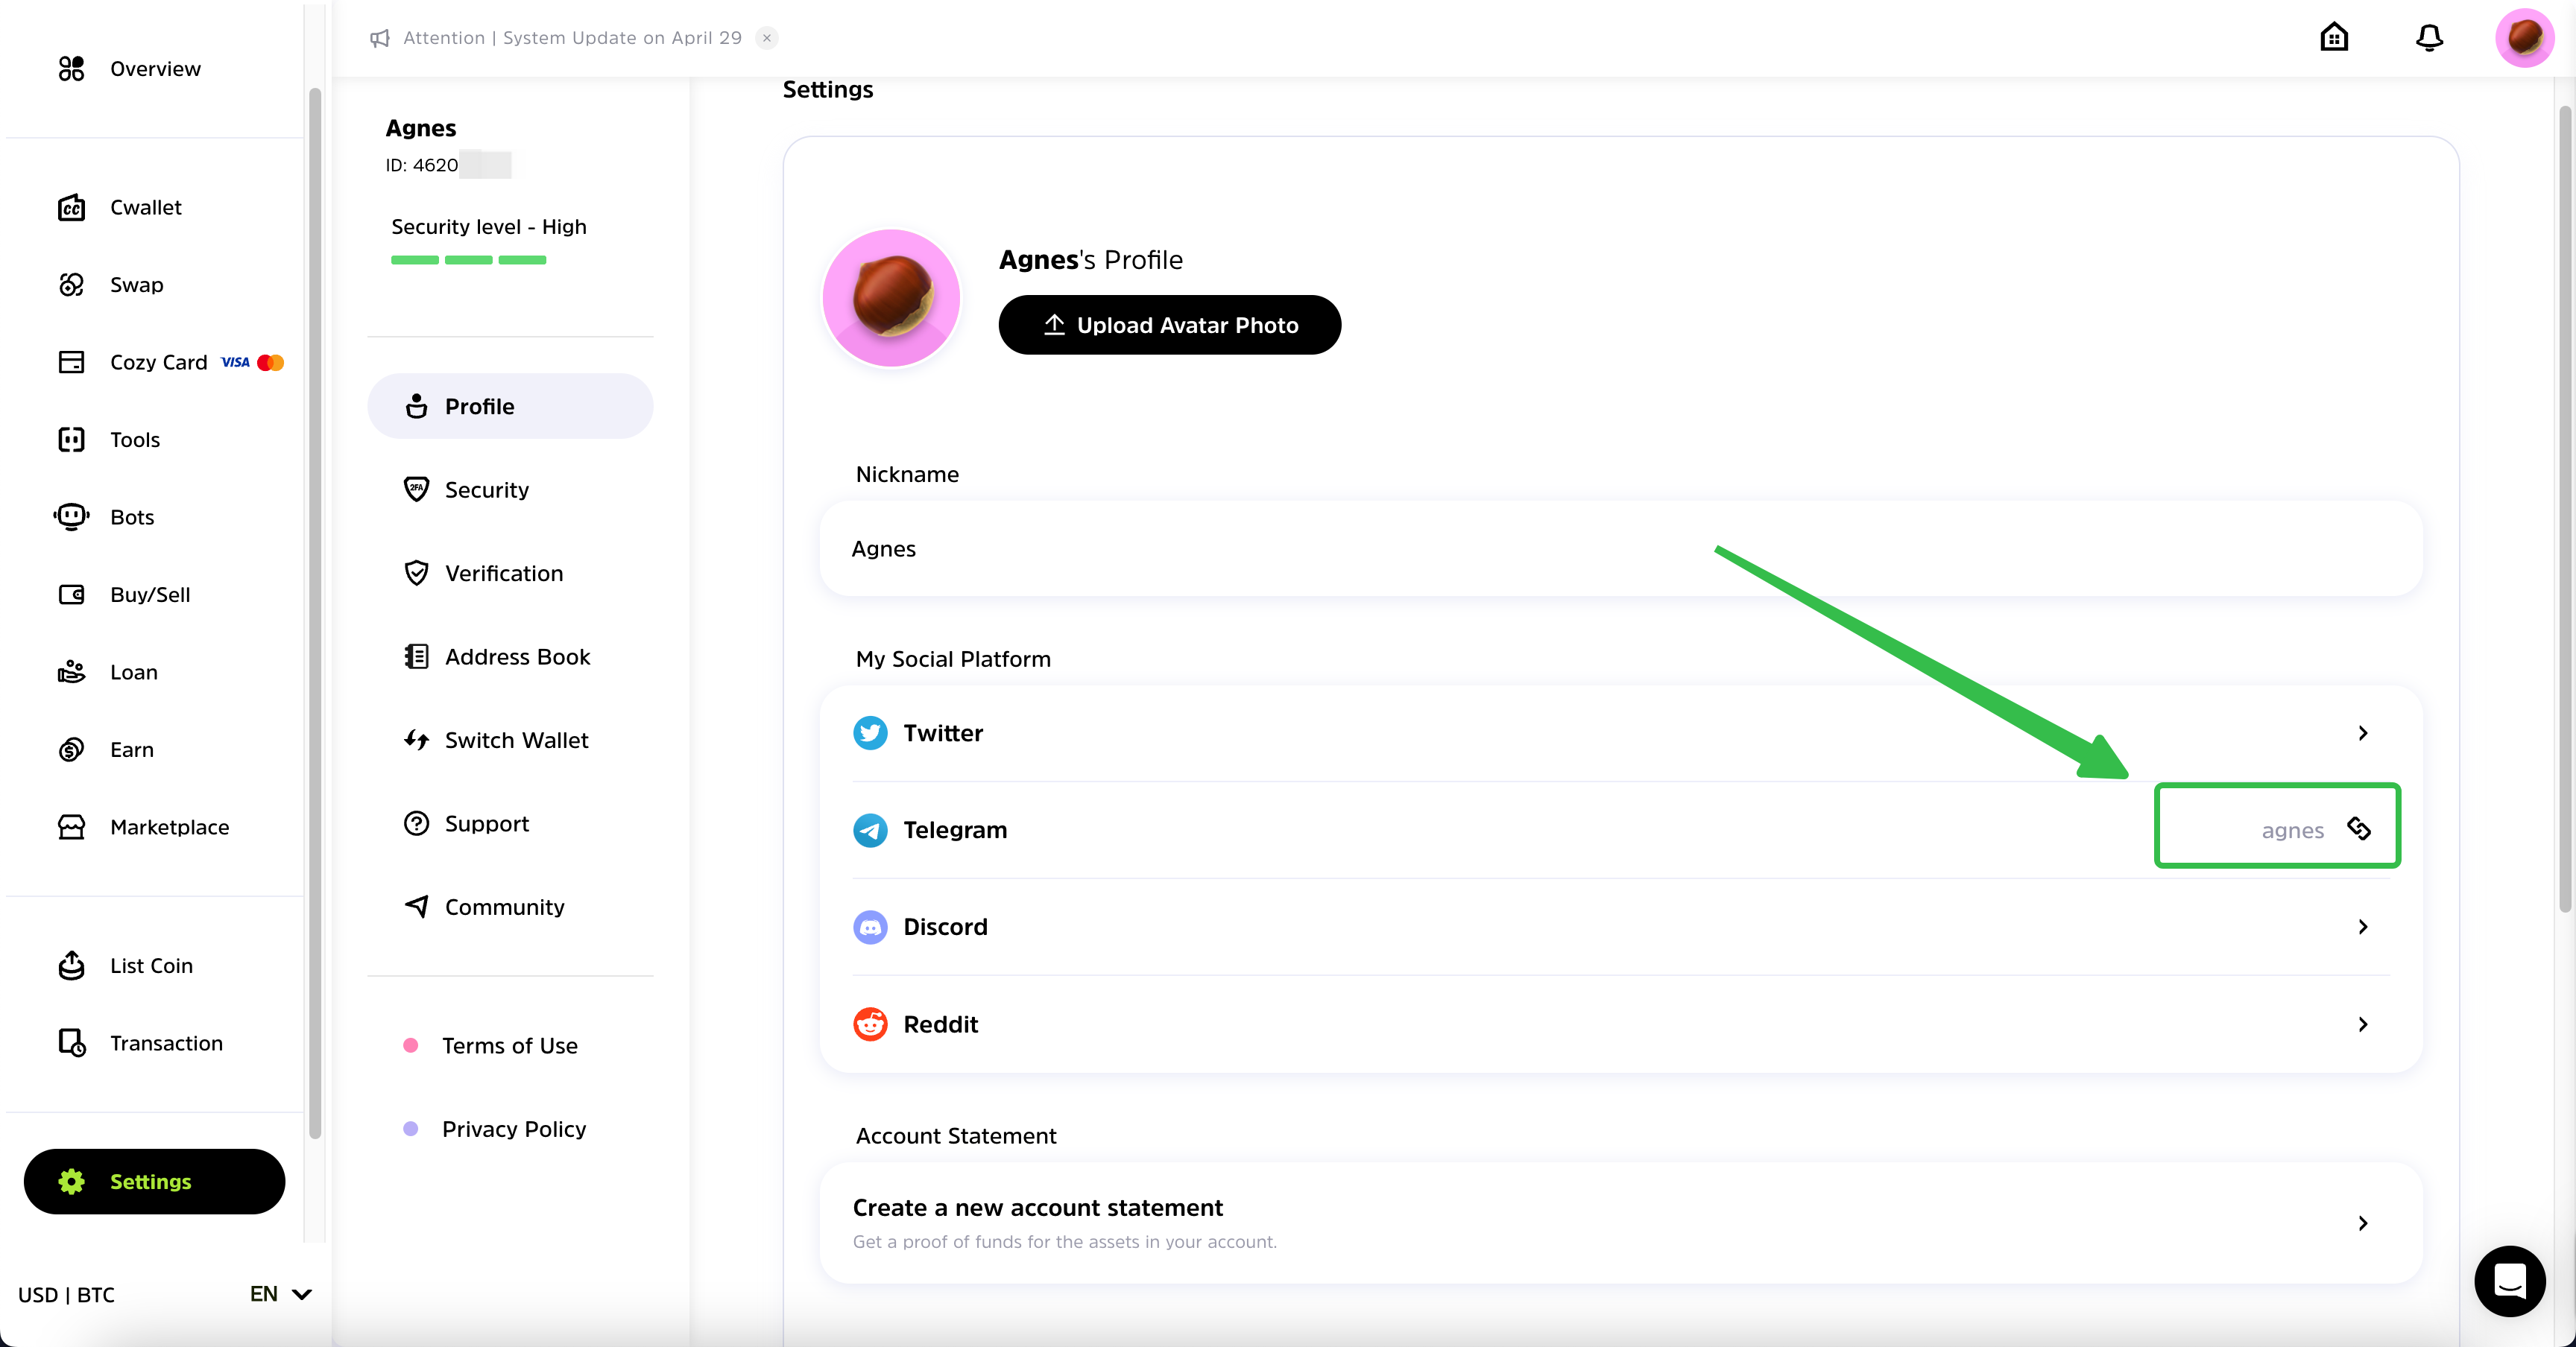Viewport: 2576px width, 1347px height.
Task: Click the Swap sidebar icon
Action: (71, 285)
